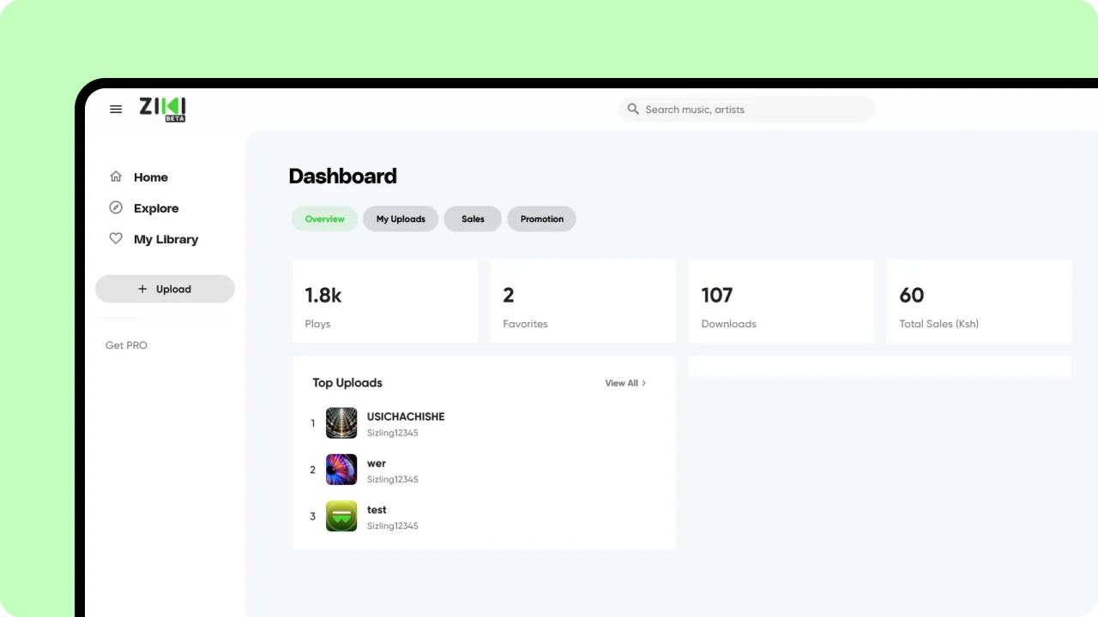
Task: Open the wer track cover thumbnail
Action: pyautogui.click(x=341, y=470)
